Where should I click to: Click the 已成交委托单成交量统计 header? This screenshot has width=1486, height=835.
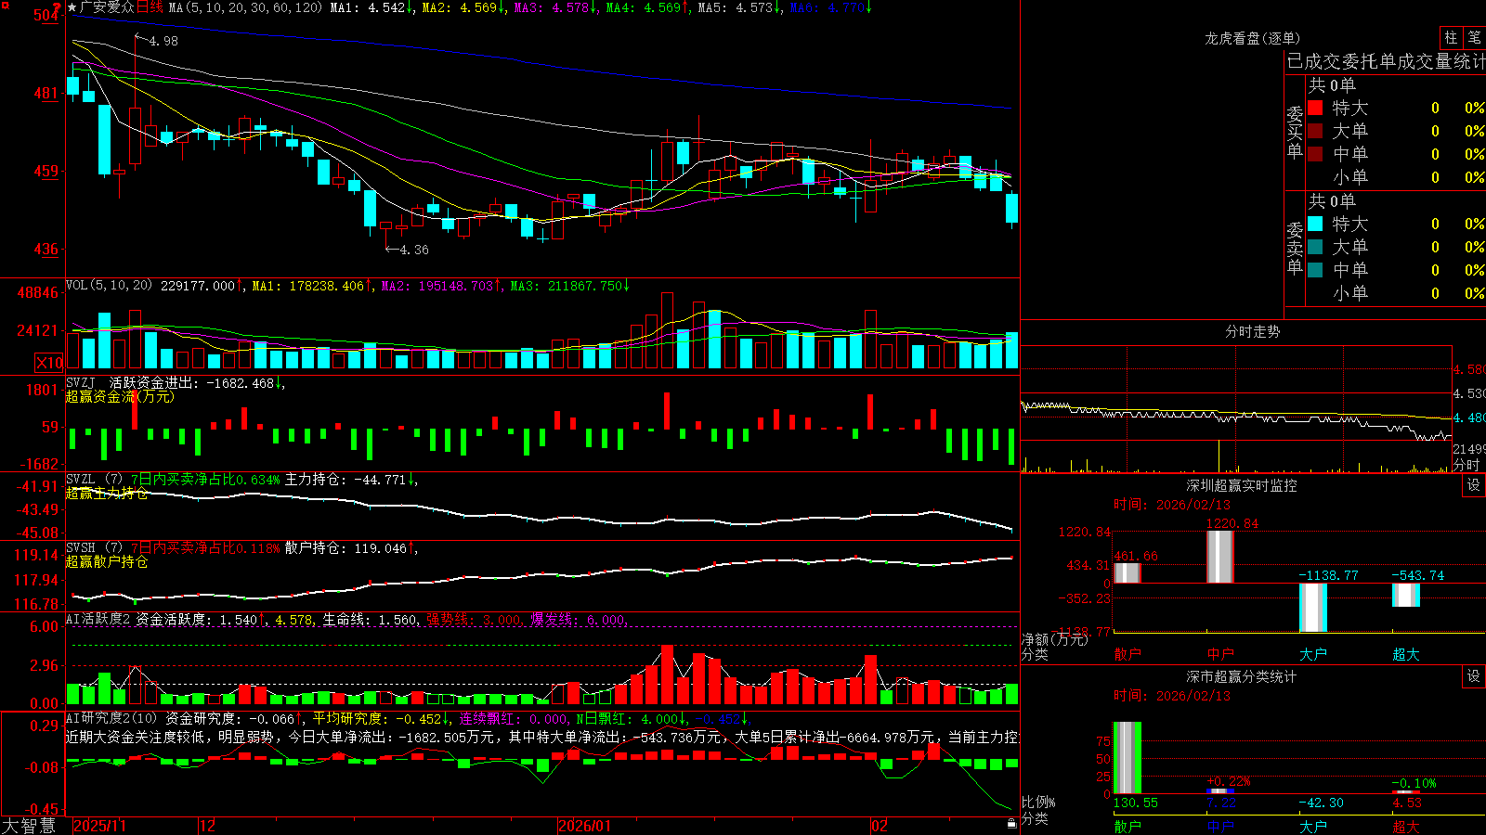click(x=1386, y=61)
